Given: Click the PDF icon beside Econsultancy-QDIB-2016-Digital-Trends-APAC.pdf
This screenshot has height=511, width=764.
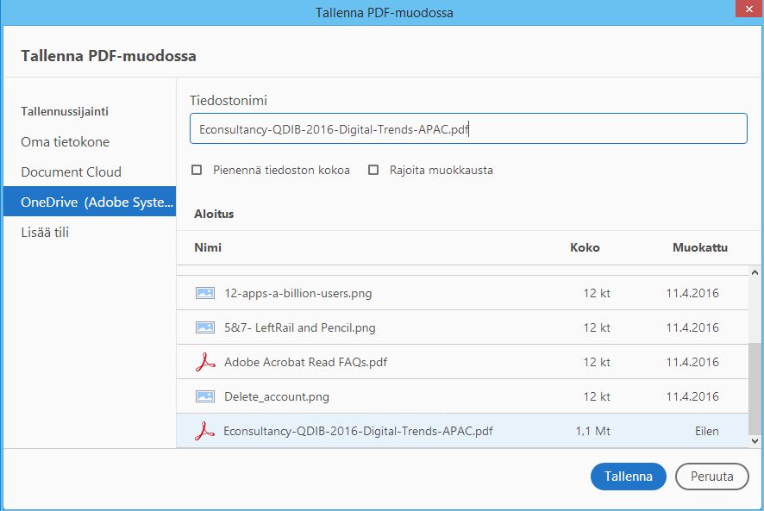Looking at the screenshot, I should [x=204, y=431].
